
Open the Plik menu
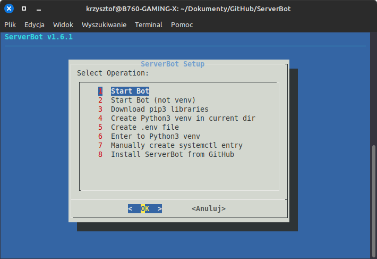click(10, 25)
